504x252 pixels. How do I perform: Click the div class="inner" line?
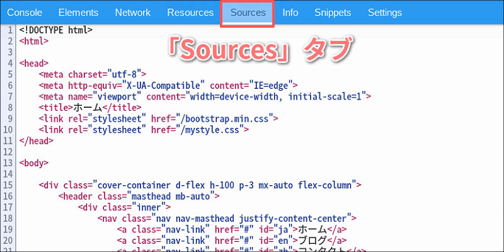[124, 207]
